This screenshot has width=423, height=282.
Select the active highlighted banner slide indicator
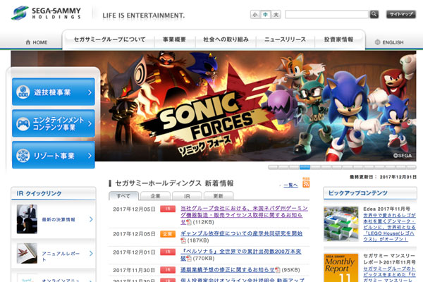point(305,167)
